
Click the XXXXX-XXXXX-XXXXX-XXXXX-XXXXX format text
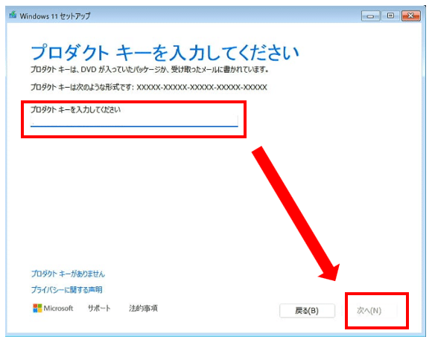point(202,88)
